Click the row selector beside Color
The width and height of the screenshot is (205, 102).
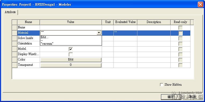pyautogui.click(x=15, y=60)
